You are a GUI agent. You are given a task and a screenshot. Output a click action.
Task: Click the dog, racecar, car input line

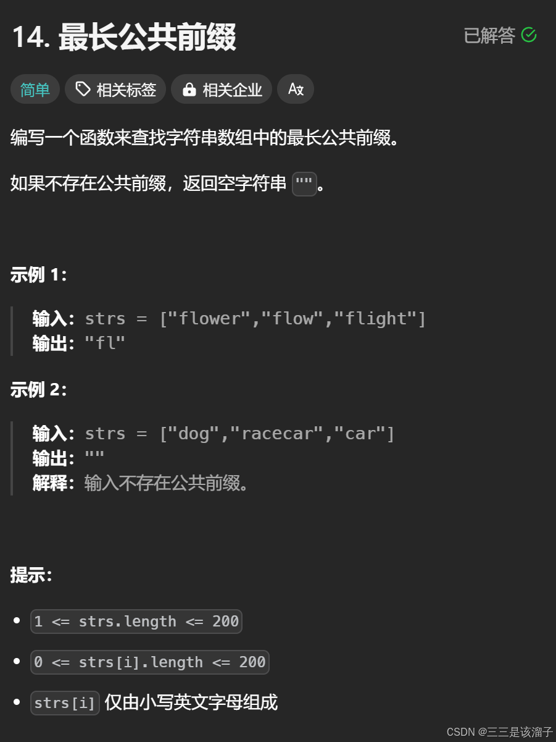point(214,434)
